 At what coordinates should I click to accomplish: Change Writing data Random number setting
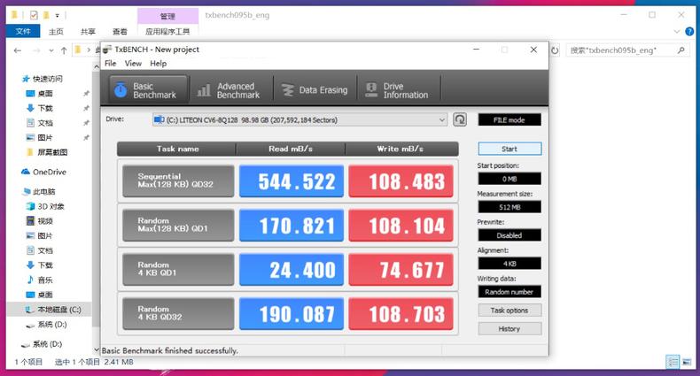(x=509, y=292)
